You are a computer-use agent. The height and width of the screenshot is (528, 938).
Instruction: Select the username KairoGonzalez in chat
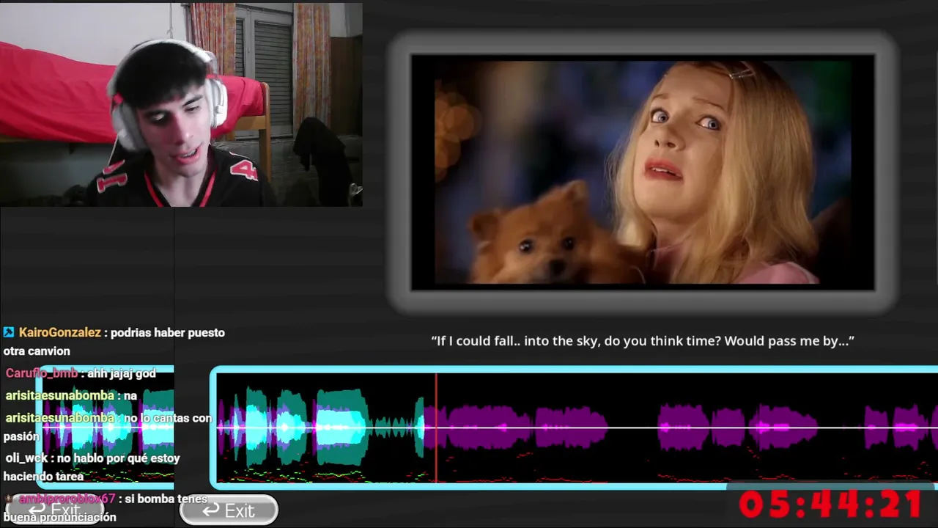click(60, 332)
